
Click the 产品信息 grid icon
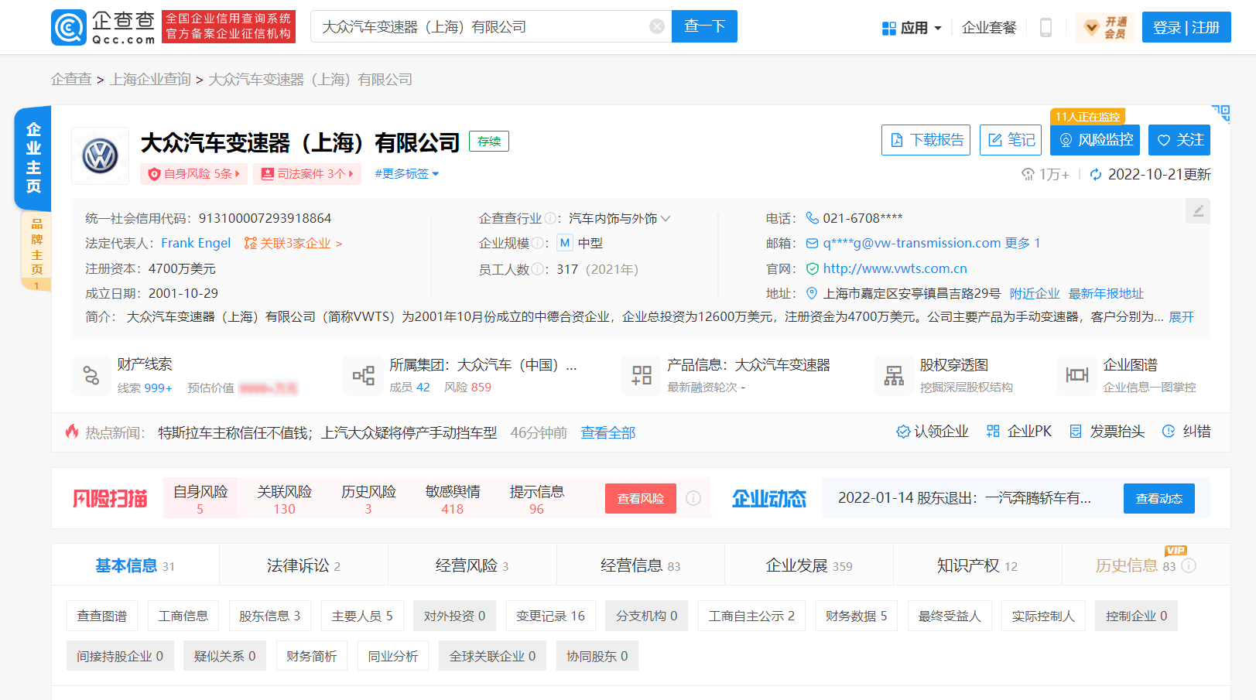[642, 375]
